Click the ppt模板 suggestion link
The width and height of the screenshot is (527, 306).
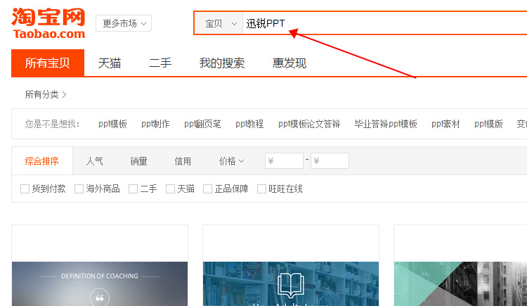pyautogui.click(x=112, y=124)
